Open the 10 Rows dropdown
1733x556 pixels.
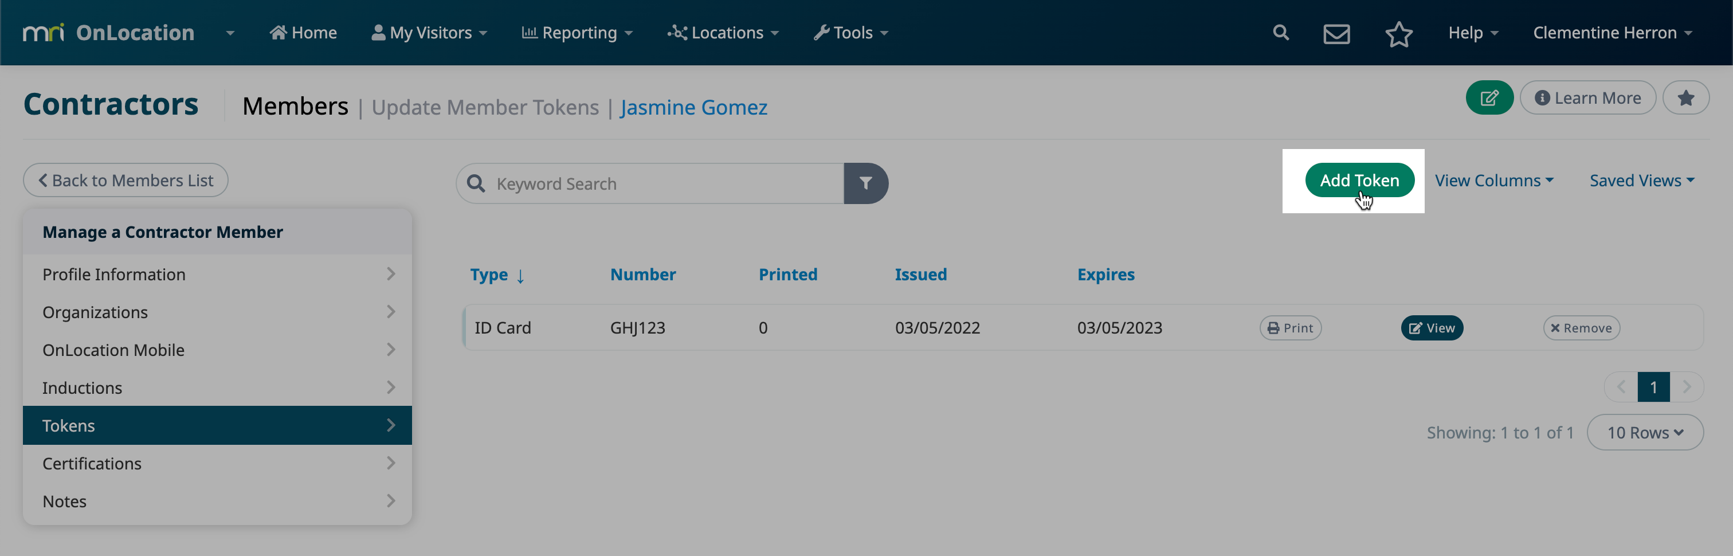point(1645,432)
